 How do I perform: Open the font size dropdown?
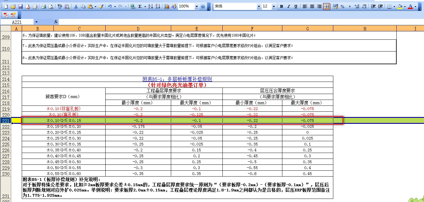pyautogui.click(x=274, y=7)
